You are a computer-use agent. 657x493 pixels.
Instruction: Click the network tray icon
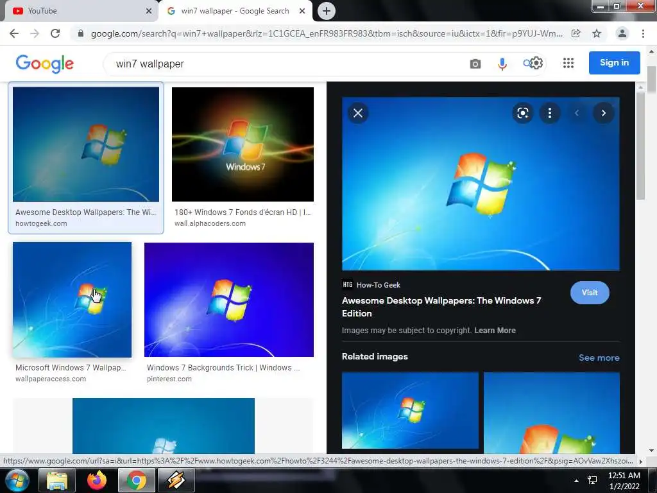[592, 480]
